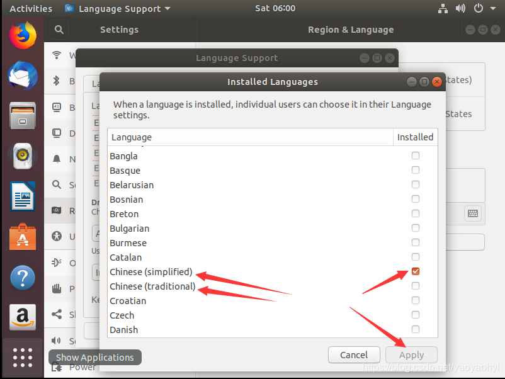Open Activities overview
This screenshot has height=379, width=505.
point(31,9)
